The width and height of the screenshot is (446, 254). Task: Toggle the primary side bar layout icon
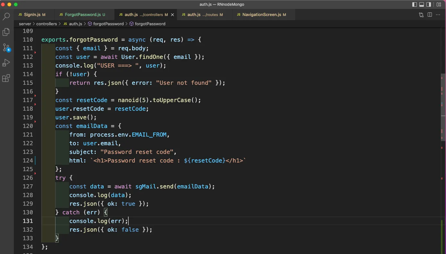click(415, 4)
